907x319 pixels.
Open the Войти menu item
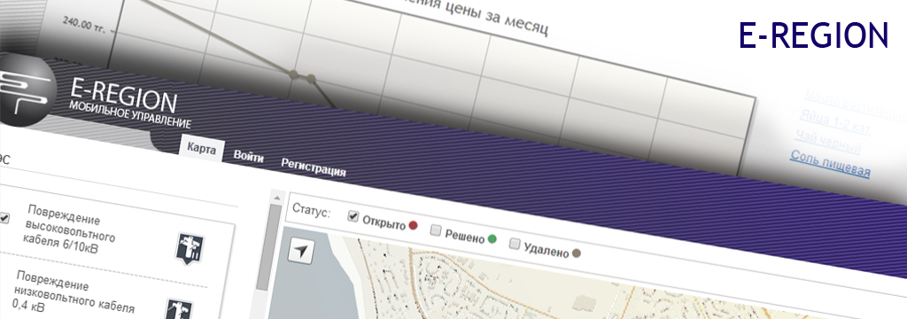tap(249, 157)
